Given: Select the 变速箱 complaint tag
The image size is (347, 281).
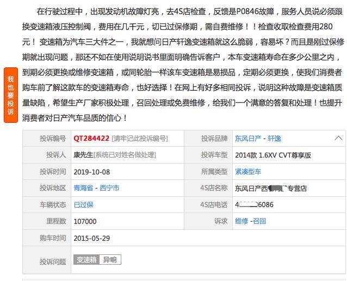Looking at the screenshot, I should pyautogui.click(x=86, y=260).
